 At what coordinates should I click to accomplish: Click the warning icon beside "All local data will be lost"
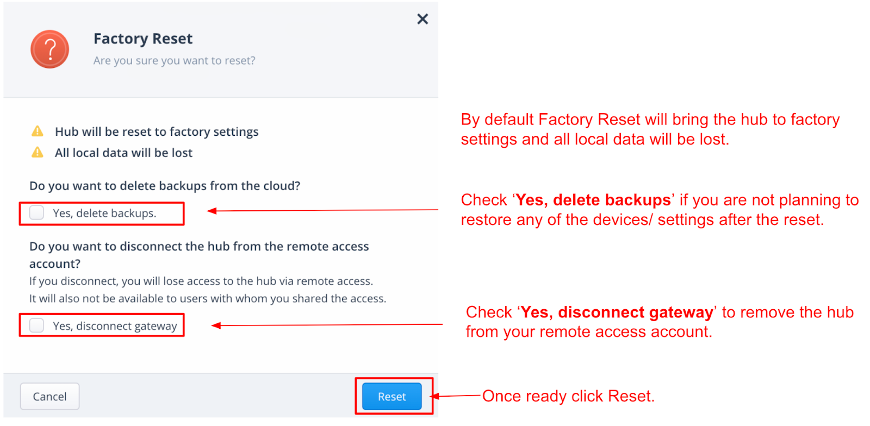pos(36,152)
